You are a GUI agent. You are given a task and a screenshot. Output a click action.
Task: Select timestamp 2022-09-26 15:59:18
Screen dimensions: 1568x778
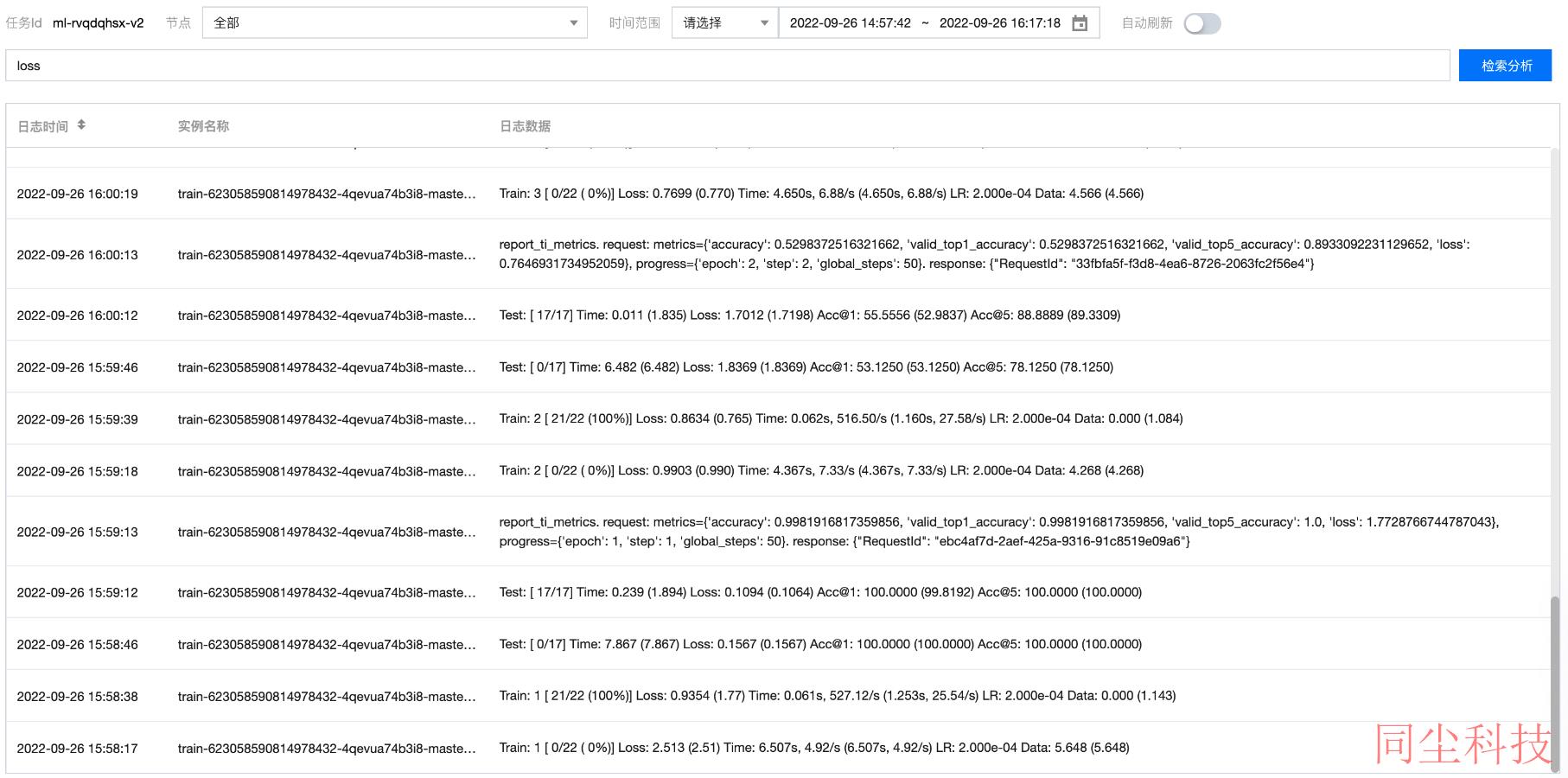[78, 471]
